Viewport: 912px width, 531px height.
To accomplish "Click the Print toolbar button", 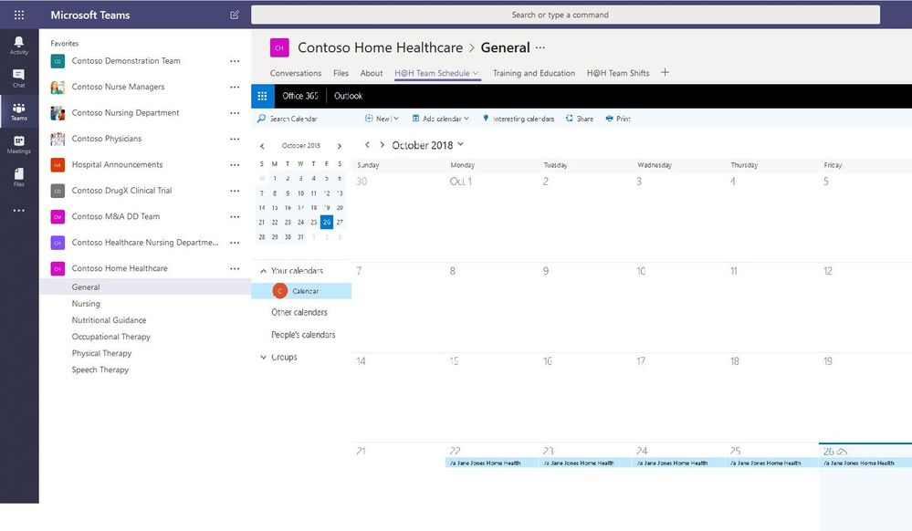I will [x=618, y=119].
